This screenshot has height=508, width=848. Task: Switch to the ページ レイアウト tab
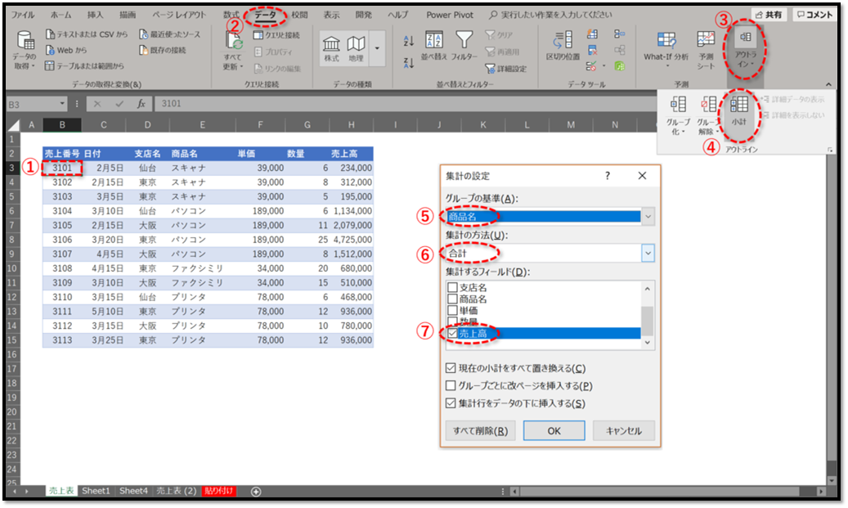tap(178, 16)
